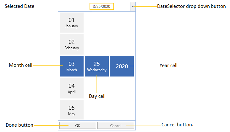Select the 03 March month cell

pyautogui.click(x=72, y=66)
